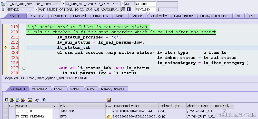Click the first CL_CRM_AUI_ADVQUERY_SERVICE program field
The image size is (258, 119).
pos(33,4)
